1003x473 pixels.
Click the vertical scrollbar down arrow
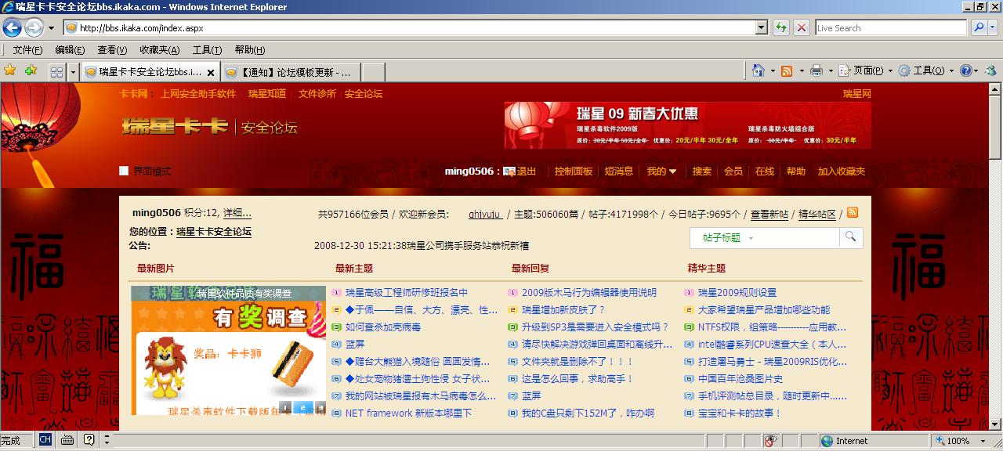[x=995, y=423]
